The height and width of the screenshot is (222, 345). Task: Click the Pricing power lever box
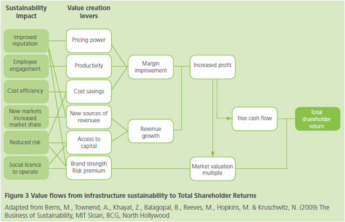click(89, 39)
